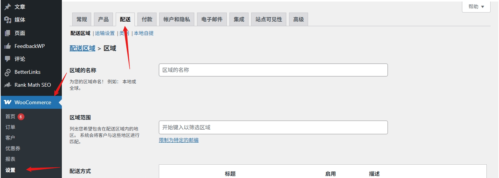Click the 限制为特定的邮编 link
Viewport: 499px width, 178px height.
(x=179, y=140)
